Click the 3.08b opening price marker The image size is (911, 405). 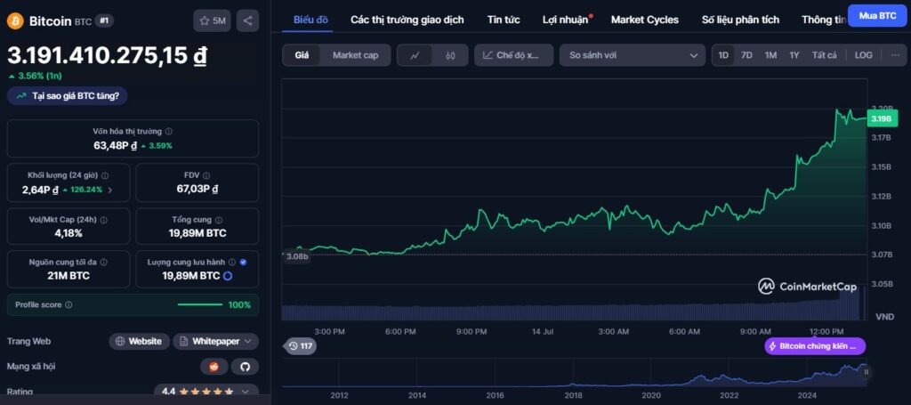click(x=297, y=256)
